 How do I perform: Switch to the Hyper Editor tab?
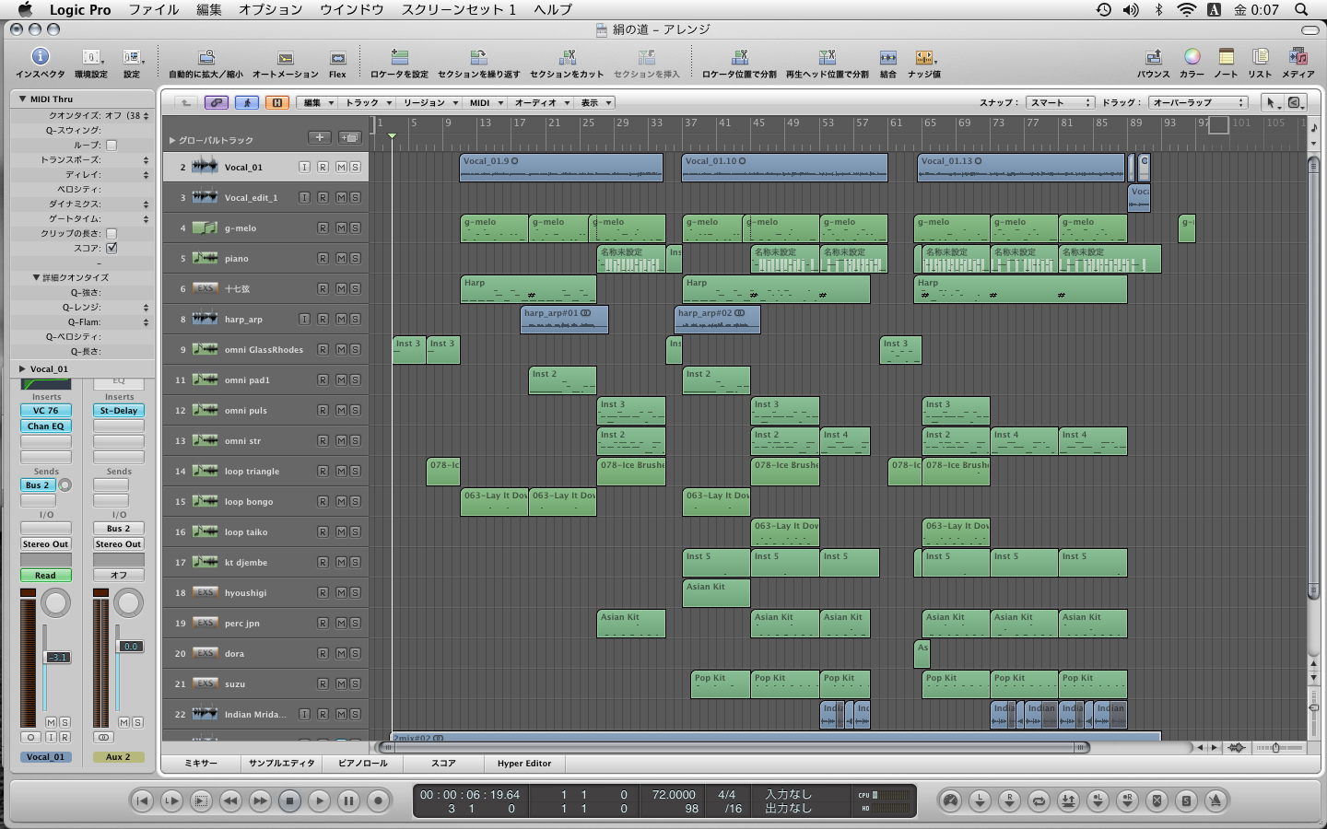(524, 763)
